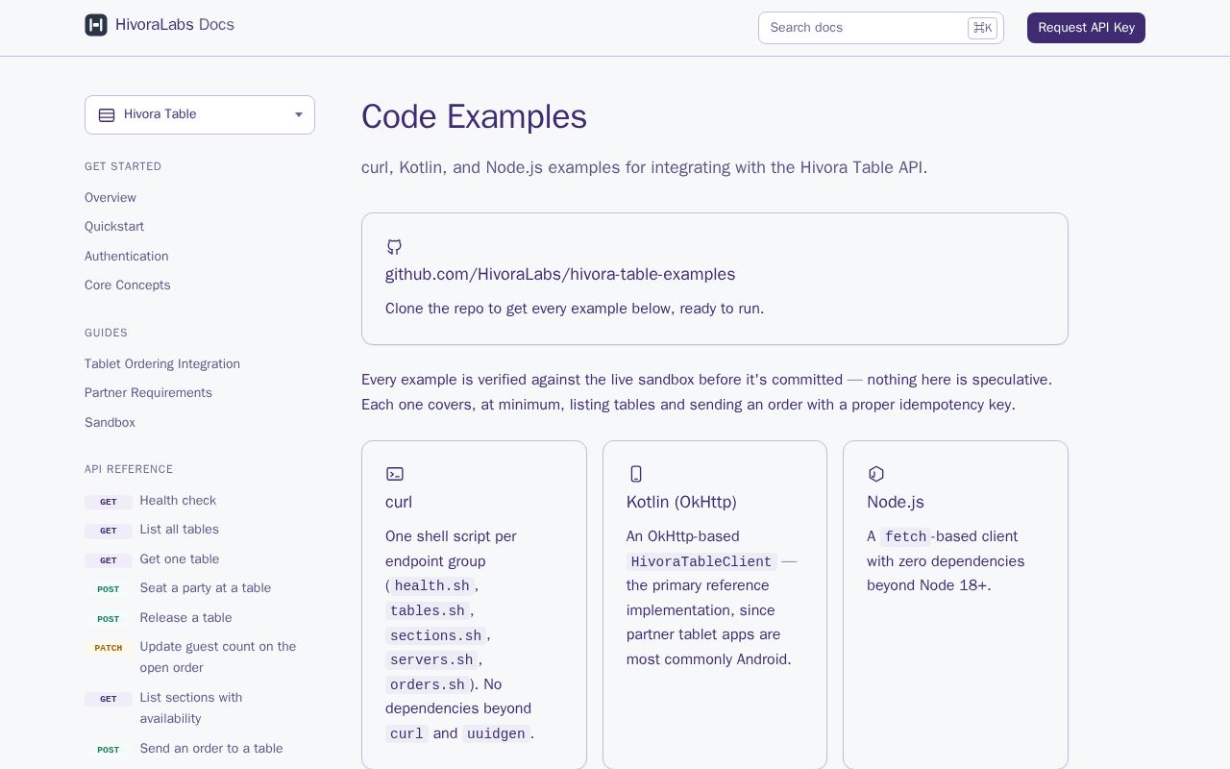1230x769 pixels.
Task: Open the github.com/HivoraLabs/hivora-table-examples link
Action: (x=560, y=275)
